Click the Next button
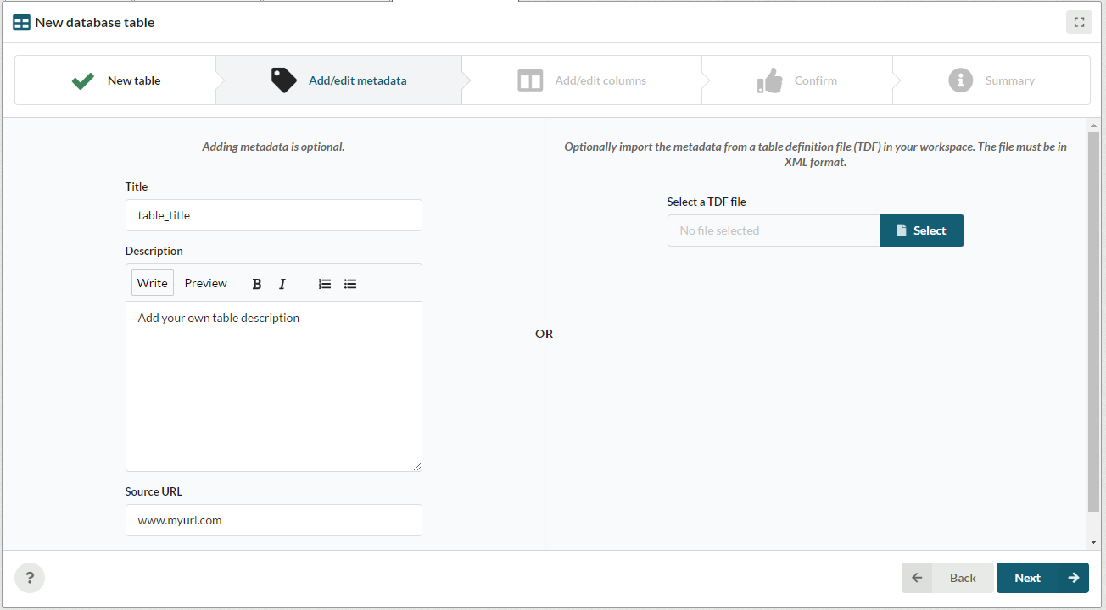This screenshot has width=1106, height=610. 1042,578
